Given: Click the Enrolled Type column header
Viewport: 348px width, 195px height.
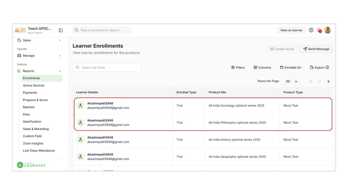Looking at the screenshot, I should coord(186,92).
